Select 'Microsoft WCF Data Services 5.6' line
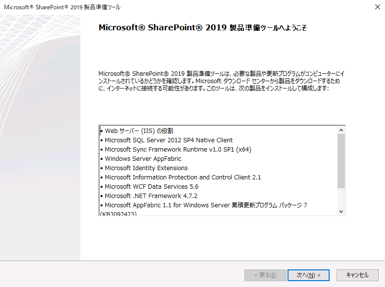385x287 pixels. pyautogui.click(x=151, y=187)
